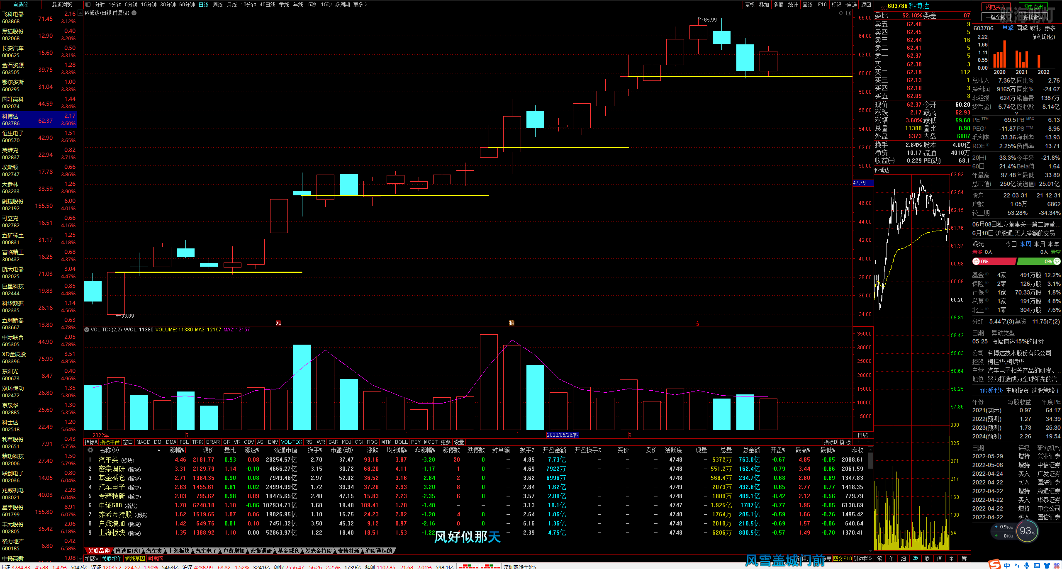Open the 指标B selector
The width and height of the screenshot is (1062, 569).
click(x=831, y=442)
